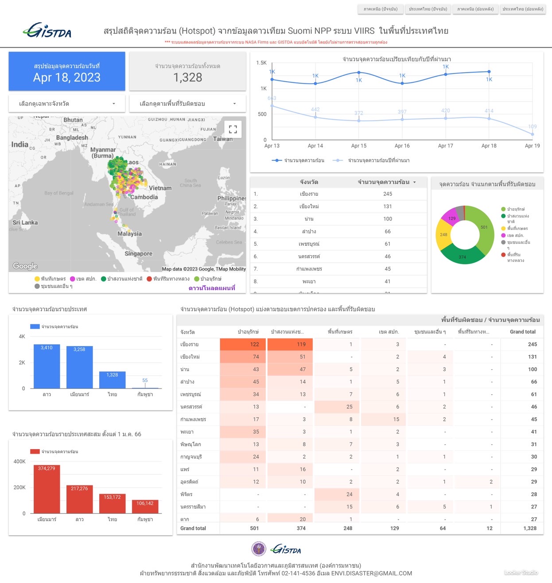
Task: Switch to the ประเทศไทย (ย้อนหลัง) tab
Action: click(522, 9)
